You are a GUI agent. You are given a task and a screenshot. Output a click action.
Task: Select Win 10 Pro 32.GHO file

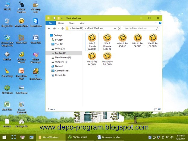pyautogui.click(x=153, y=41)
